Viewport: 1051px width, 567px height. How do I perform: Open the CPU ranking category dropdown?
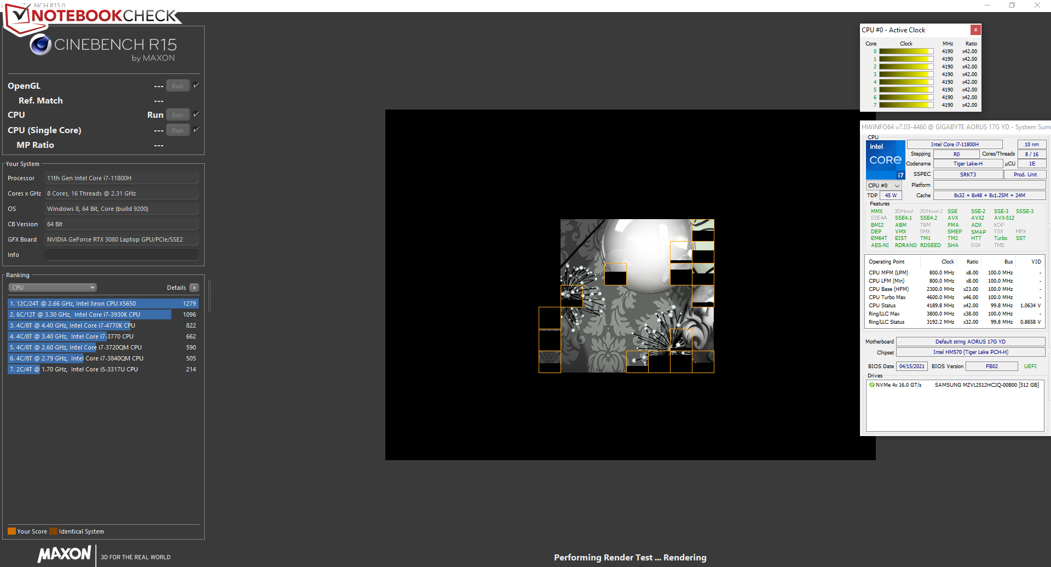(x=53, y=288)
